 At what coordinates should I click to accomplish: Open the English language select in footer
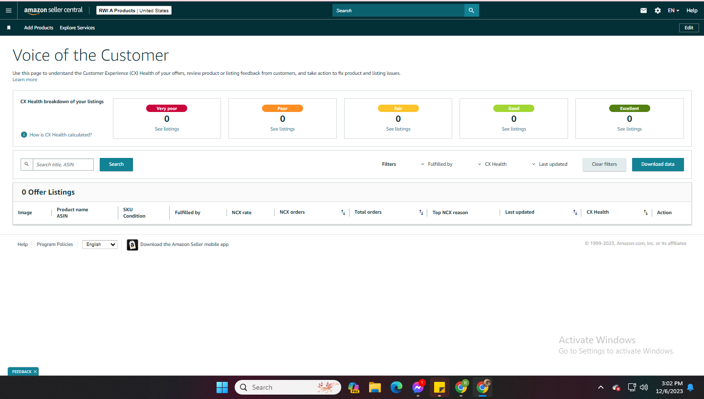[100, 244]
